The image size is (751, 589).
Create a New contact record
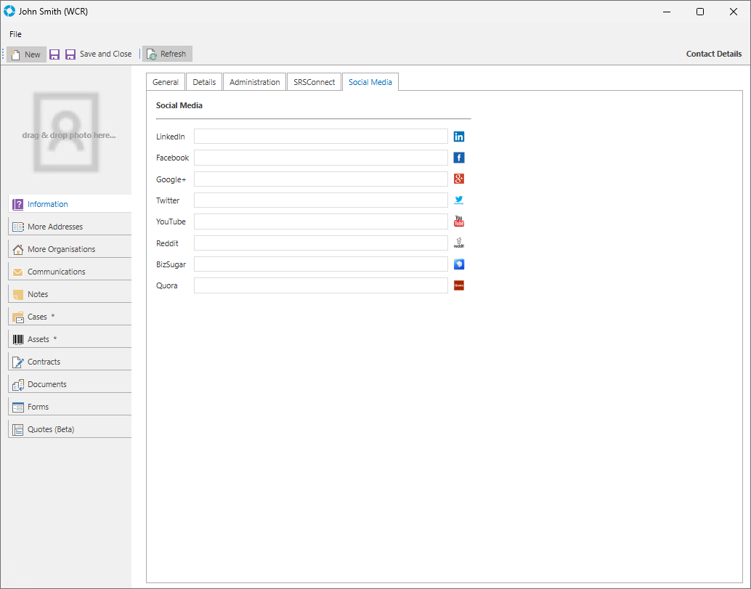tap(26, 54)
